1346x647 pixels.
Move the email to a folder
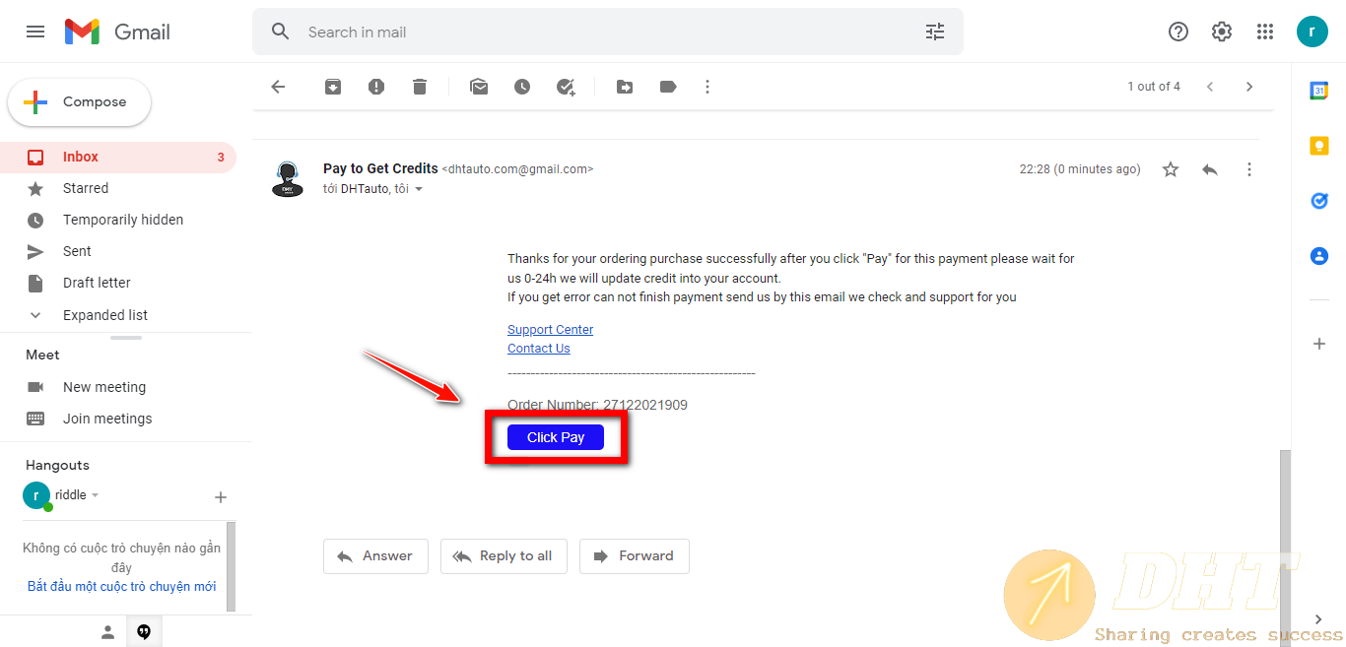tap(625, 87)
